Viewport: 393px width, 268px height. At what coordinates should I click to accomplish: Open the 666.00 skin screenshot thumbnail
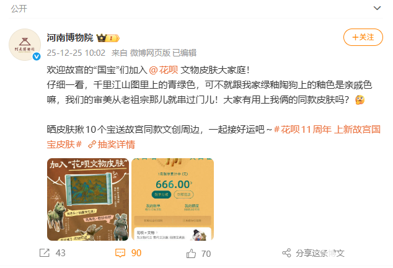coord(173,199)
